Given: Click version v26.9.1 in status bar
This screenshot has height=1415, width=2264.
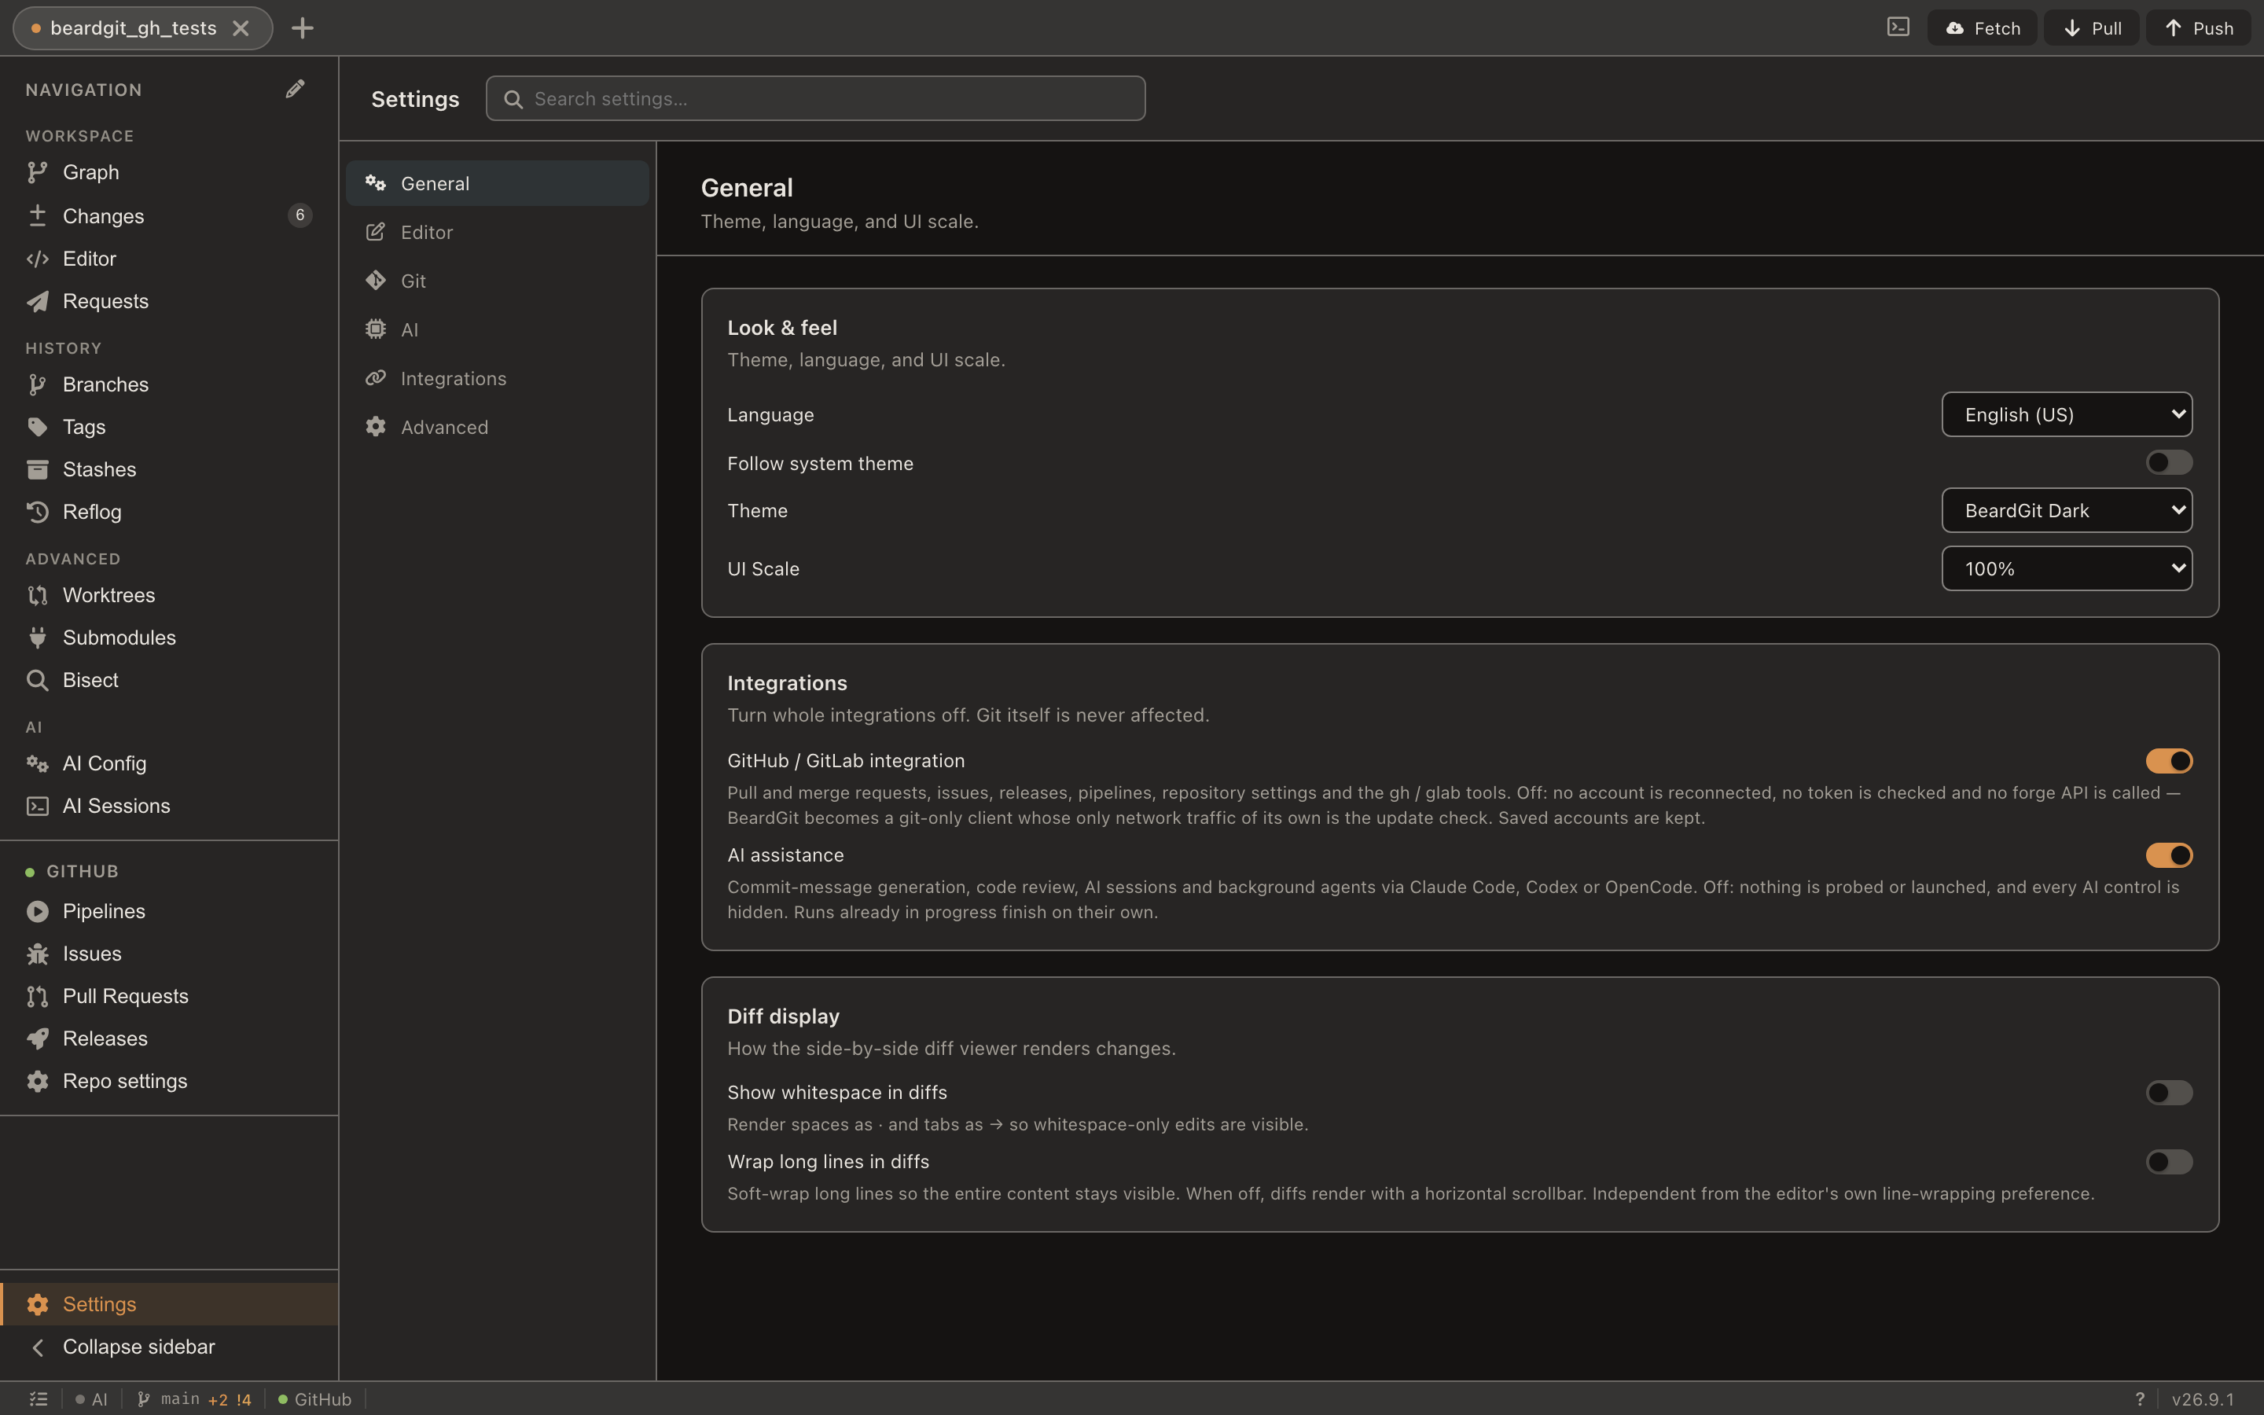Looking at the screenshot, I should [x=2202, y=1399].
